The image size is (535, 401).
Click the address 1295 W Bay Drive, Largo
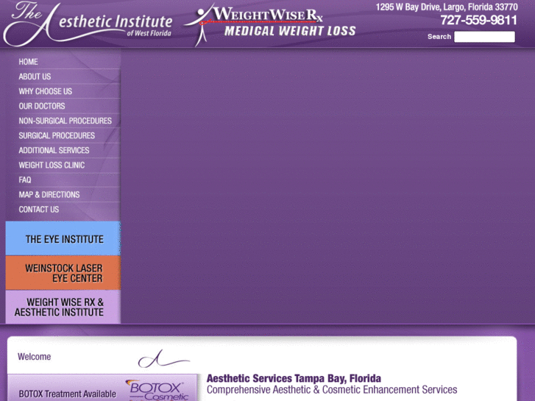click(x=447, y=7)
